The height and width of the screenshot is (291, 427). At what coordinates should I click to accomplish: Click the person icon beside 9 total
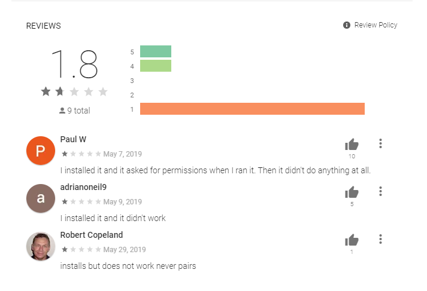(x=62, y=111)
